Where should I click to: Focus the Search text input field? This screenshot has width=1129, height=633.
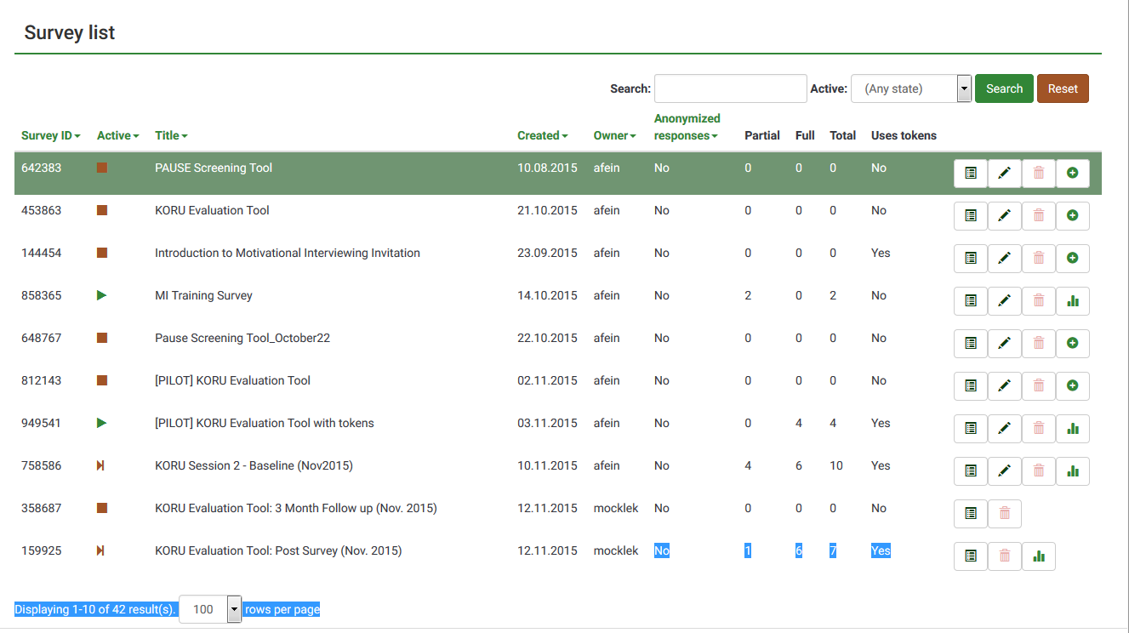tap(730, 88)
